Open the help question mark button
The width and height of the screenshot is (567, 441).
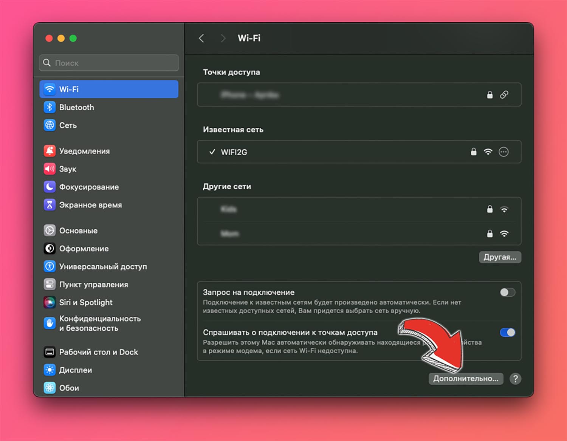tap(515, 379)
